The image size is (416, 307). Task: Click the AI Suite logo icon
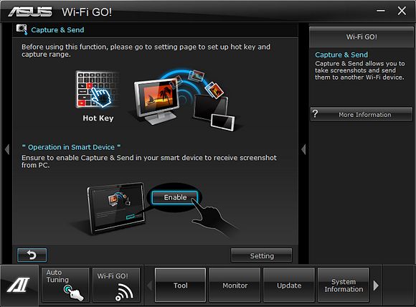coord(19,285)
